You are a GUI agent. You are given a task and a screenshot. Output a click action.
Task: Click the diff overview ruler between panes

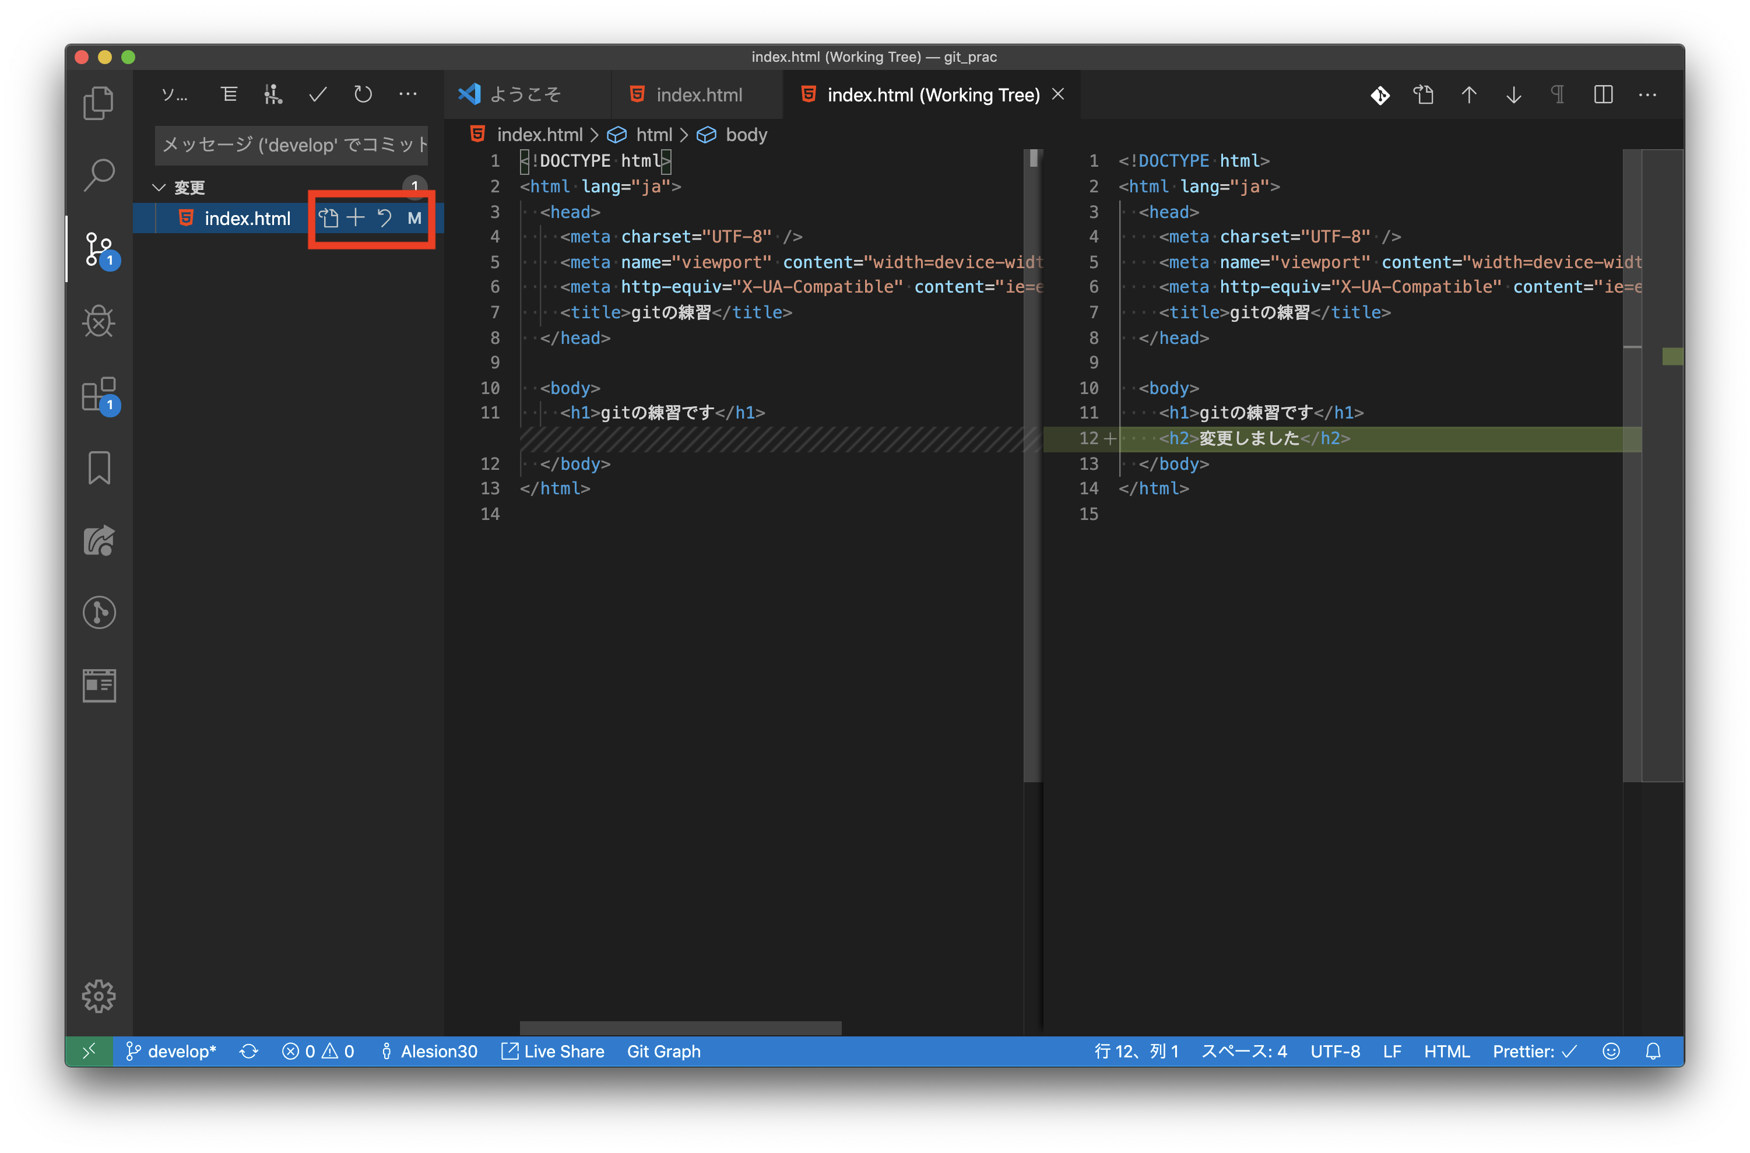[1033, 466]
